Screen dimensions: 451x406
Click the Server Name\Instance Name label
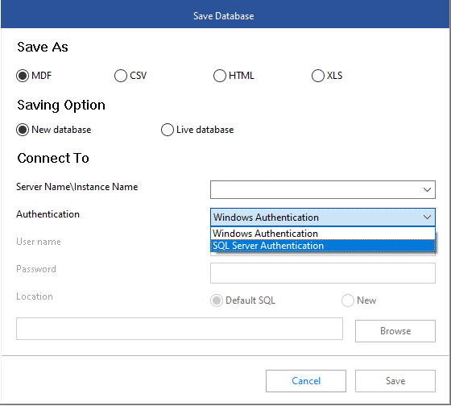77,187
